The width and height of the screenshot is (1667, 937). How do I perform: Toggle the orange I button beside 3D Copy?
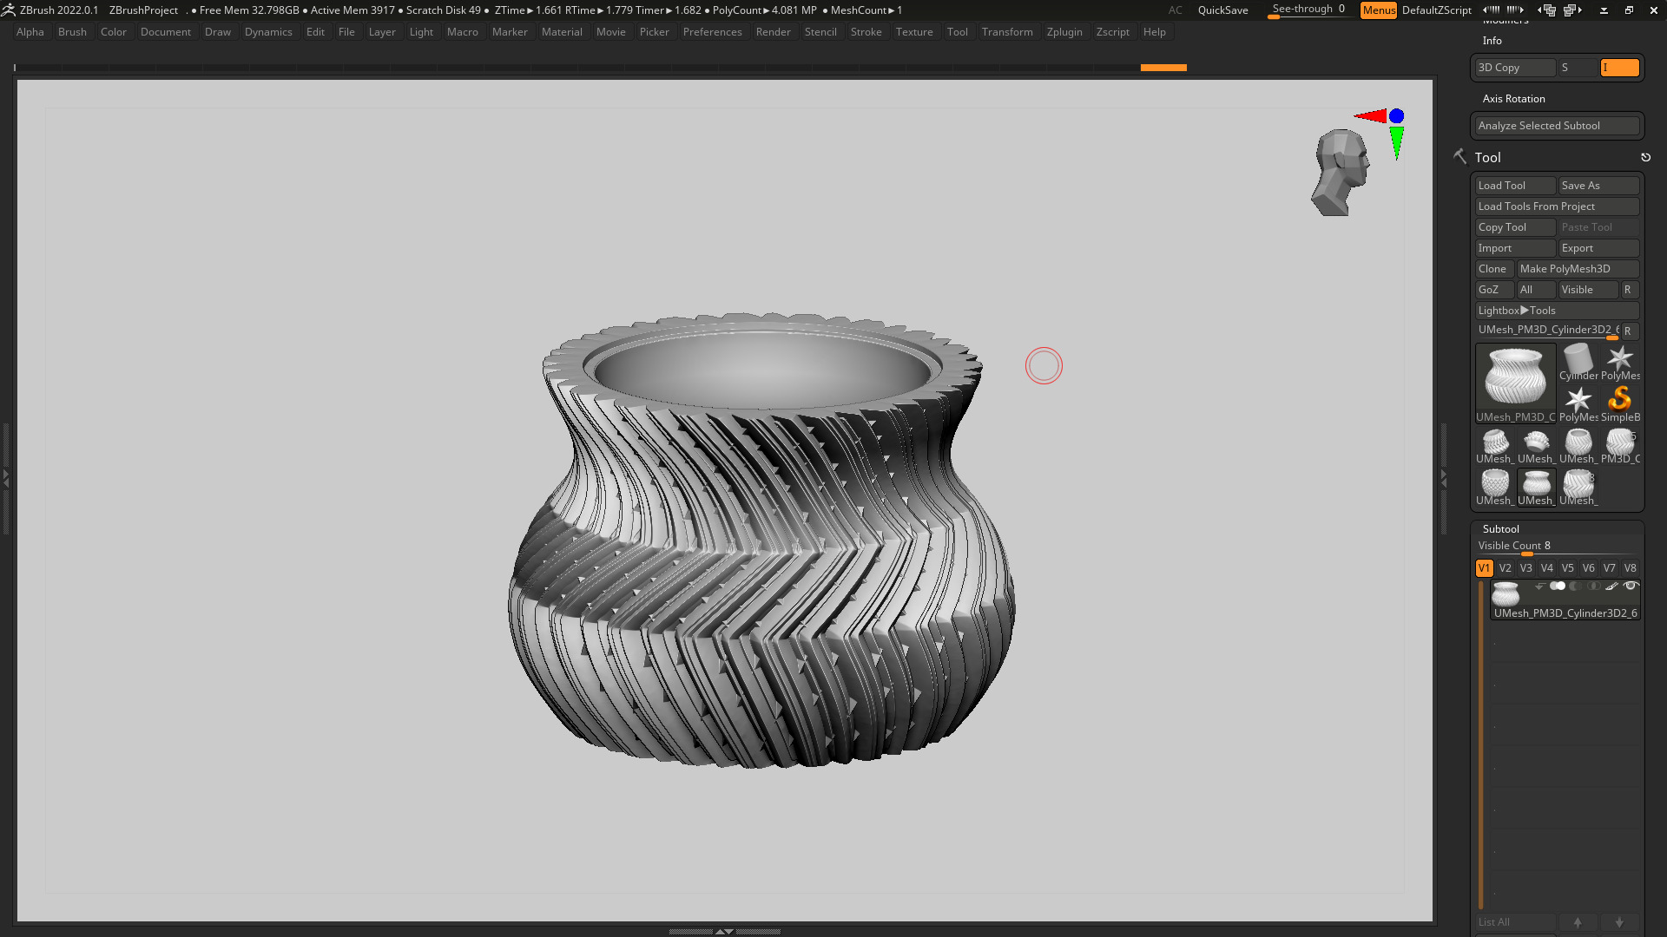click(x=1620, y=68)
